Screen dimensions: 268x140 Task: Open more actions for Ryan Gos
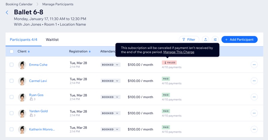254,97
